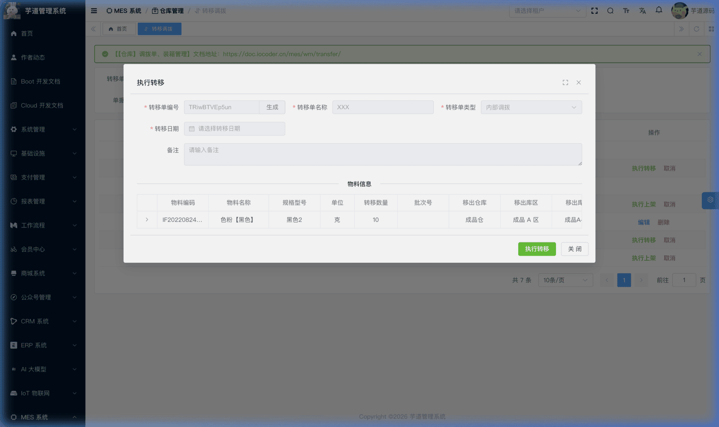Screen dimensions: 719x427
Task: Click the green 执行转移 button
Action: tap(537, 249)
